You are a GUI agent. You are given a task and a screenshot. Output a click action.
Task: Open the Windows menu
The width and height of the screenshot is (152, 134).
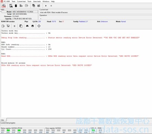tap(46, 1)
